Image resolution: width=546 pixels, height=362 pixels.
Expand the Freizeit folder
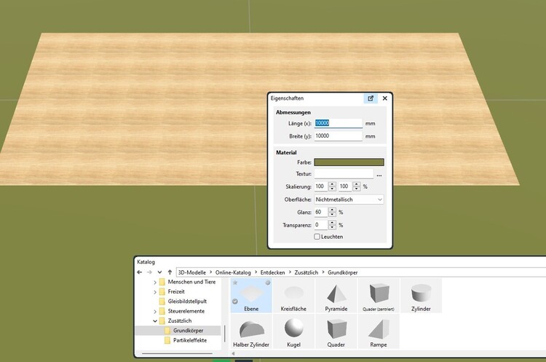pos(155,292)
